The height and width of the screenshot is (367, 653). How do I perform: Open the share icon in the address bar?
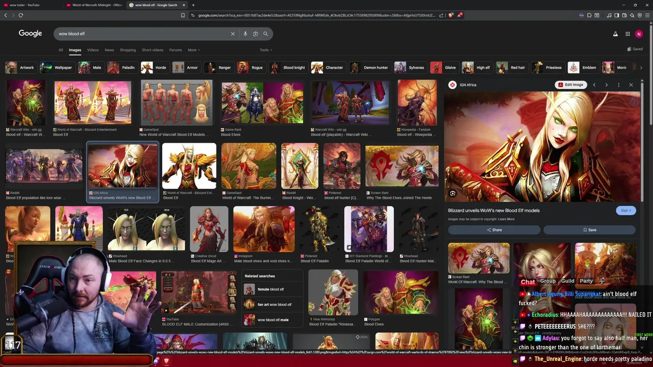[441, 15]
